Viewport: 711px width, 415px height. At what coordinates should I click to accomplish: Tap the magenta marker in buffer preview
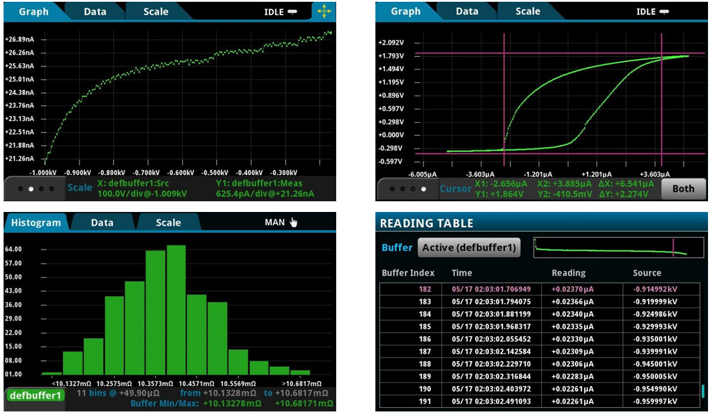click(673, 248)
